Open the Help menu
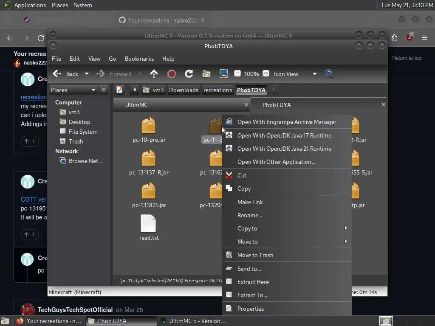Screen dimensions: 435x326 pos(168,59)
